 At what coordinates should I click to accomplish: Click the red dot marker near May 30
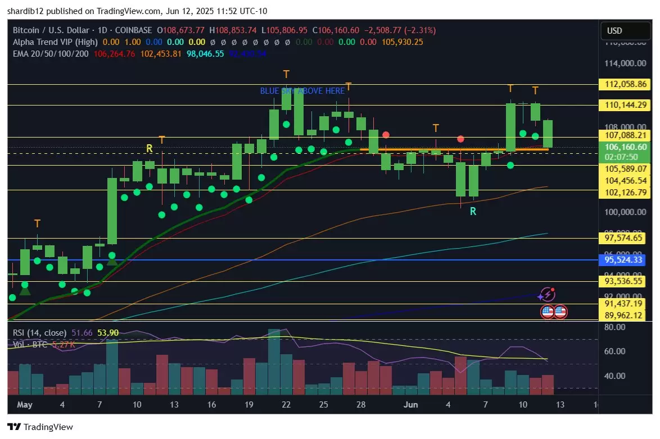tap(386, 135)
